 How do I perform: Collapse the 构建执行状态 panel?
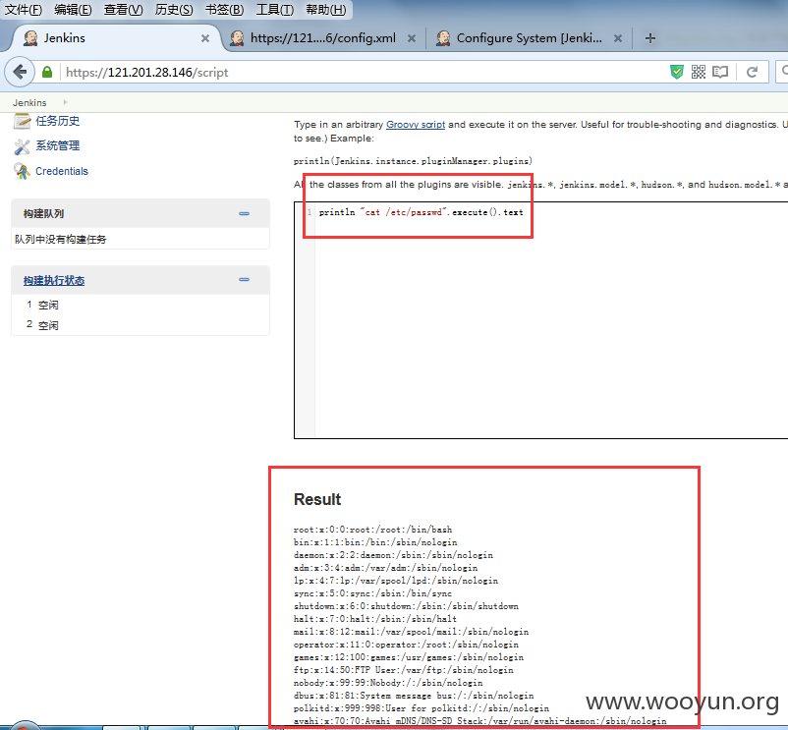coord(245,279)
